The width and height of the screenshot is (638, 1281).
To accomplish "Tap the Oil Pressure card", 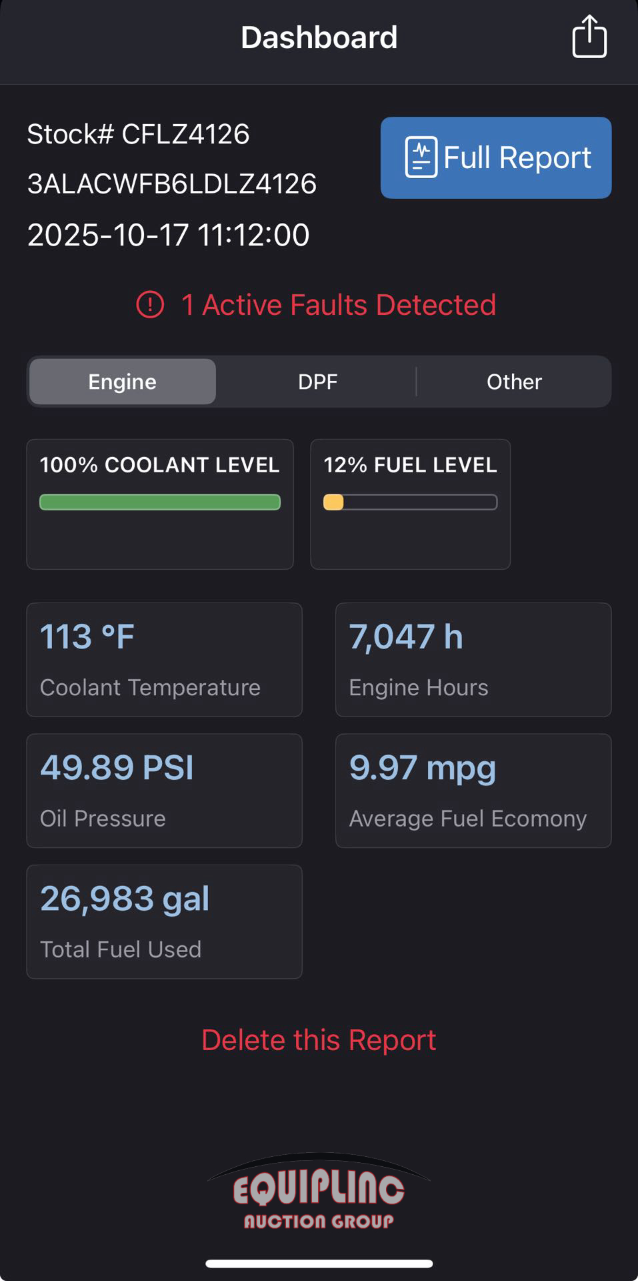I will (164, 791).
